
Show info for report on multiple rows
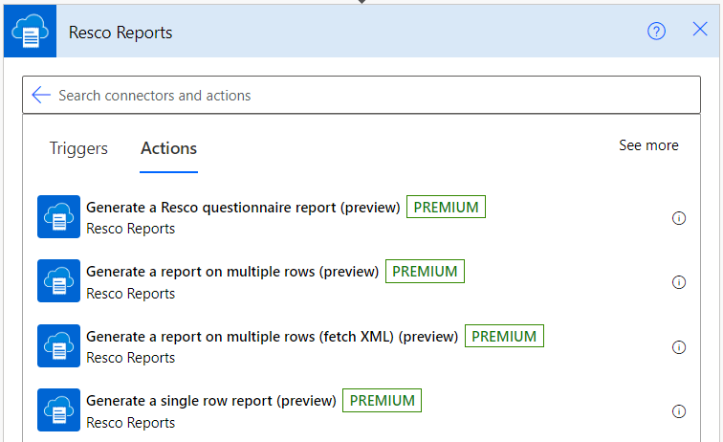point(679,282)
